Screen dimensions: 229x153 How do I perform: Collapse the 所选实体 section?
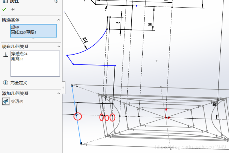pyautogui.click(x=59, y=20)
